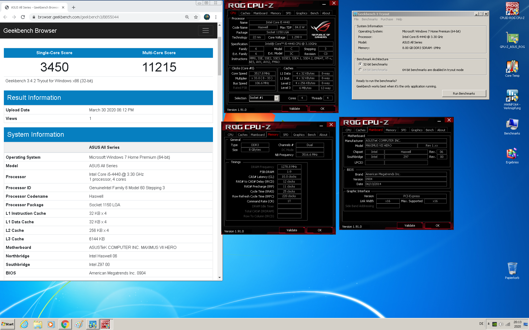Open Paint from the taskbar
The image size is (529, 330).
pos(79,324)
